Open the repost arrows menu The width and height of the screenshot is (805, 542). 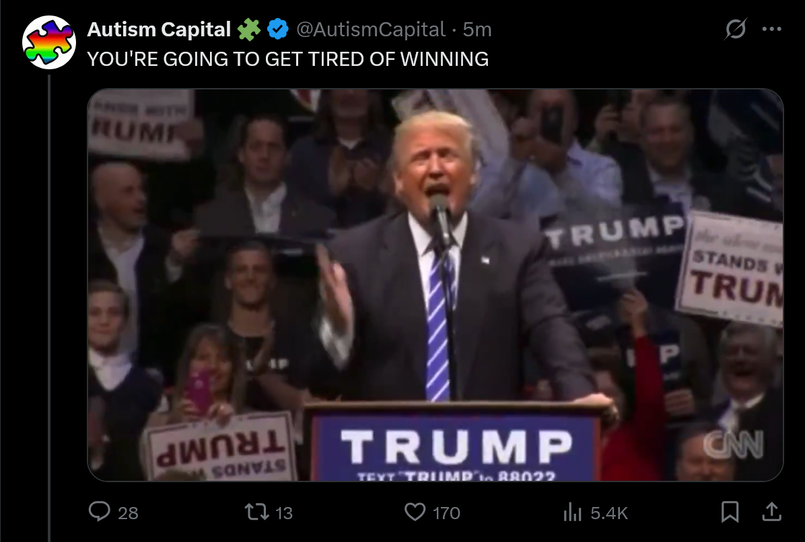(256, 512)
